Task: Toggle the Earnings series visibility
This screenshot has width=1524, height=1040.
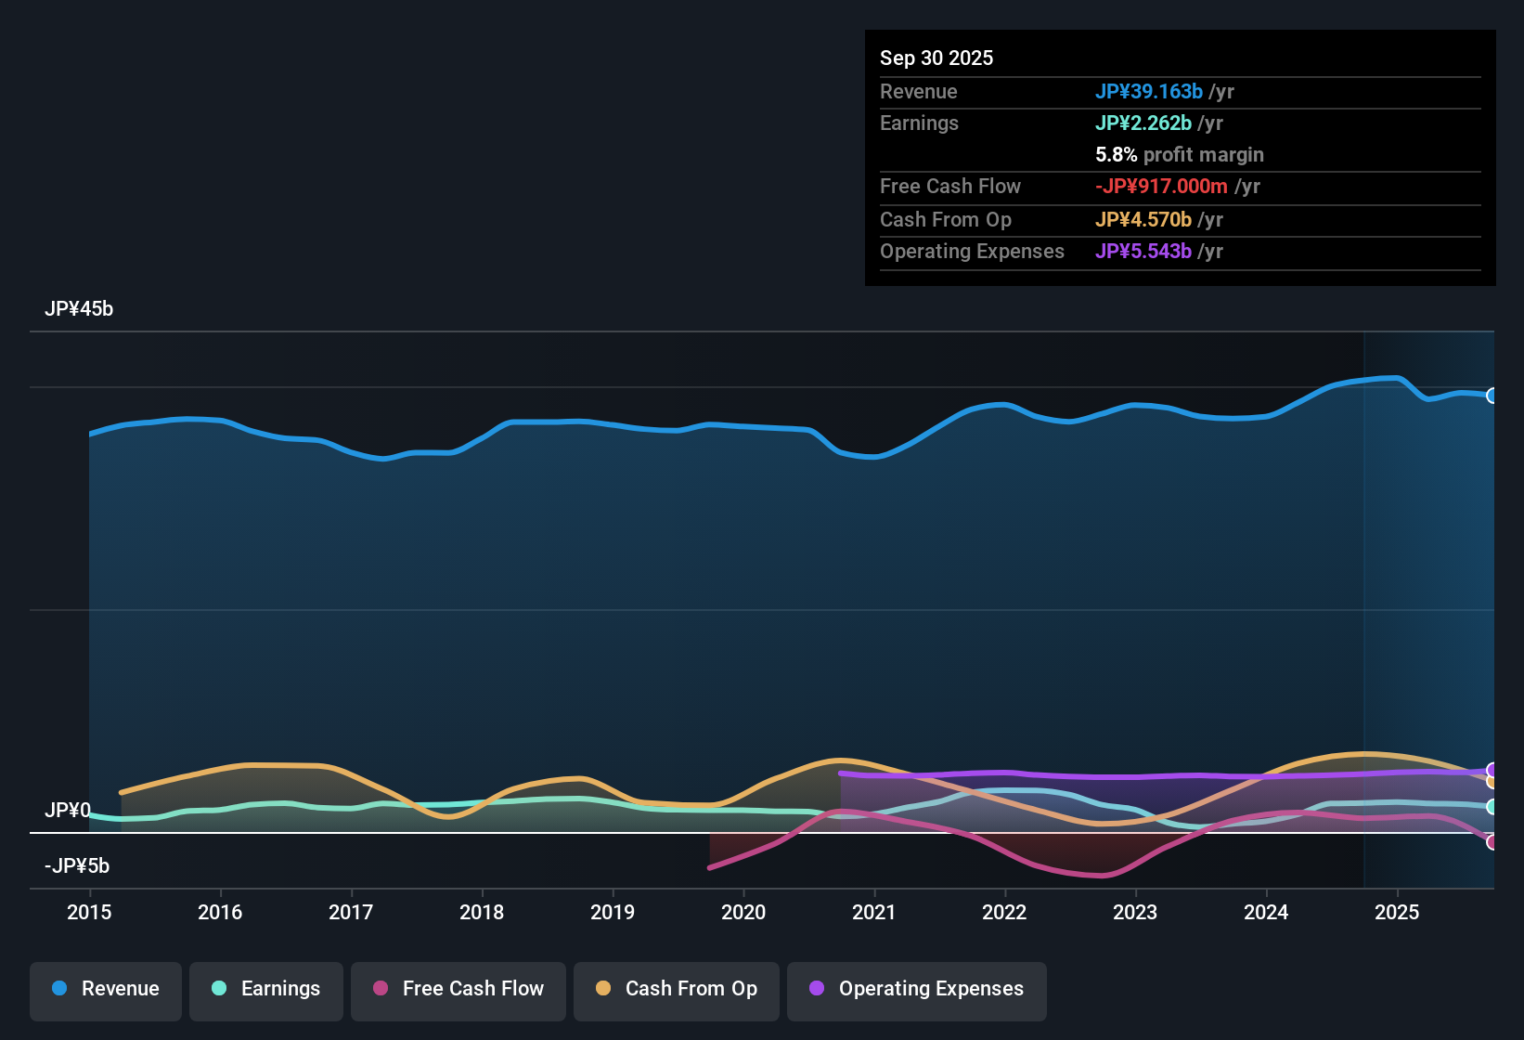Action: (266, 989)
